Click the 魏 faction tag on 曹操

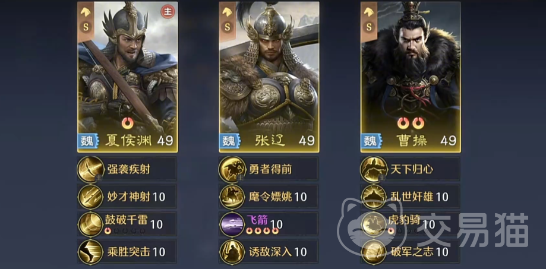pyautogui.click(x=371, y=141)
